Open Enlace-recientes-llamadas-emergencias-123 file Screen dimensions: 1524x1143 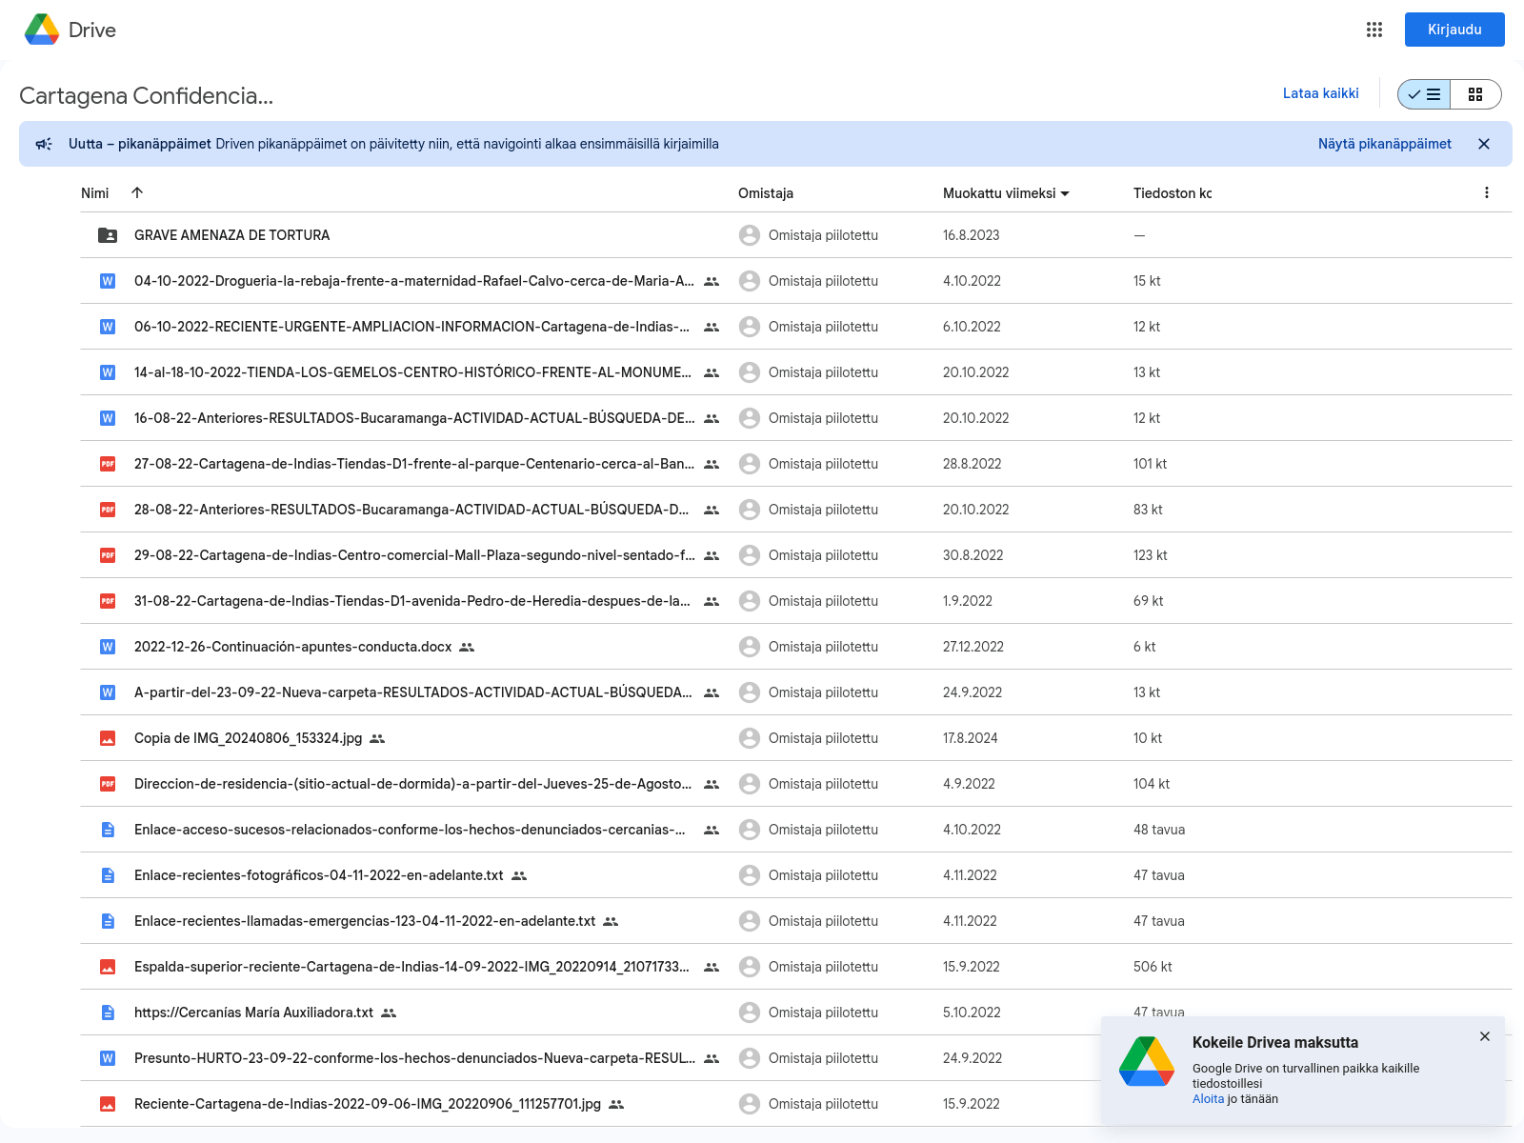365,921
